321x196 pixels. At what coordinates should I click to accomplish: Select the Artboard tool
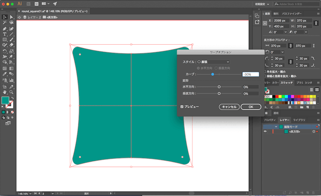[5, 87]
